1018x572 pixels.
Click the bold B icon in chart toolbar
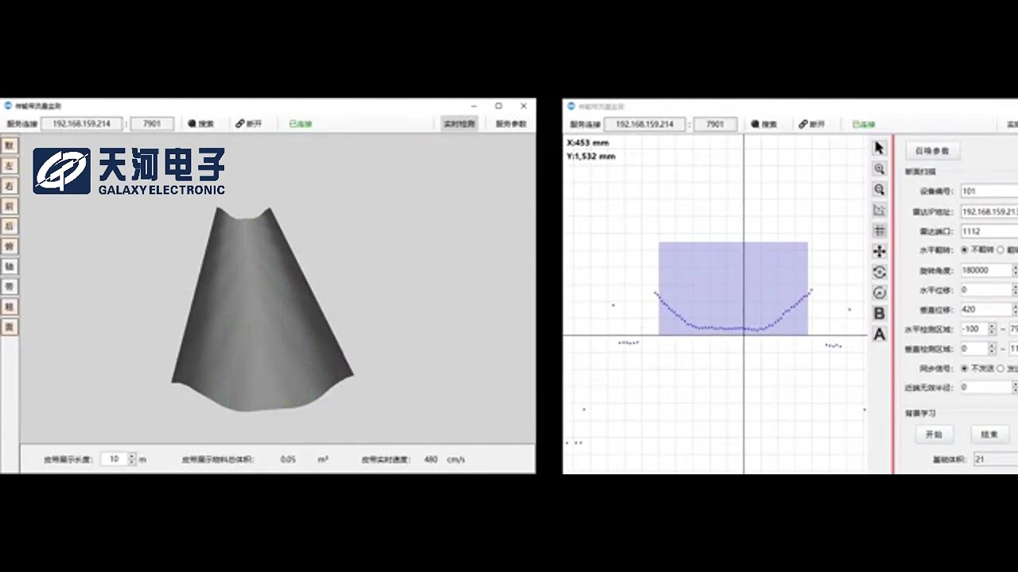coord(879,313)
